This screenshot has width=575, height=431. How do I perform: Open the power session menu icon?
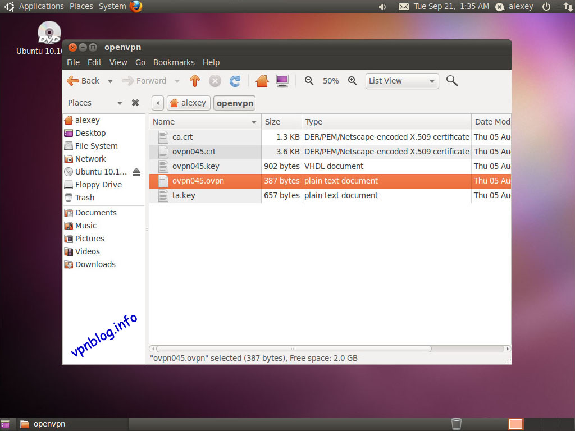pyautogui.click(x=546, y=7)
